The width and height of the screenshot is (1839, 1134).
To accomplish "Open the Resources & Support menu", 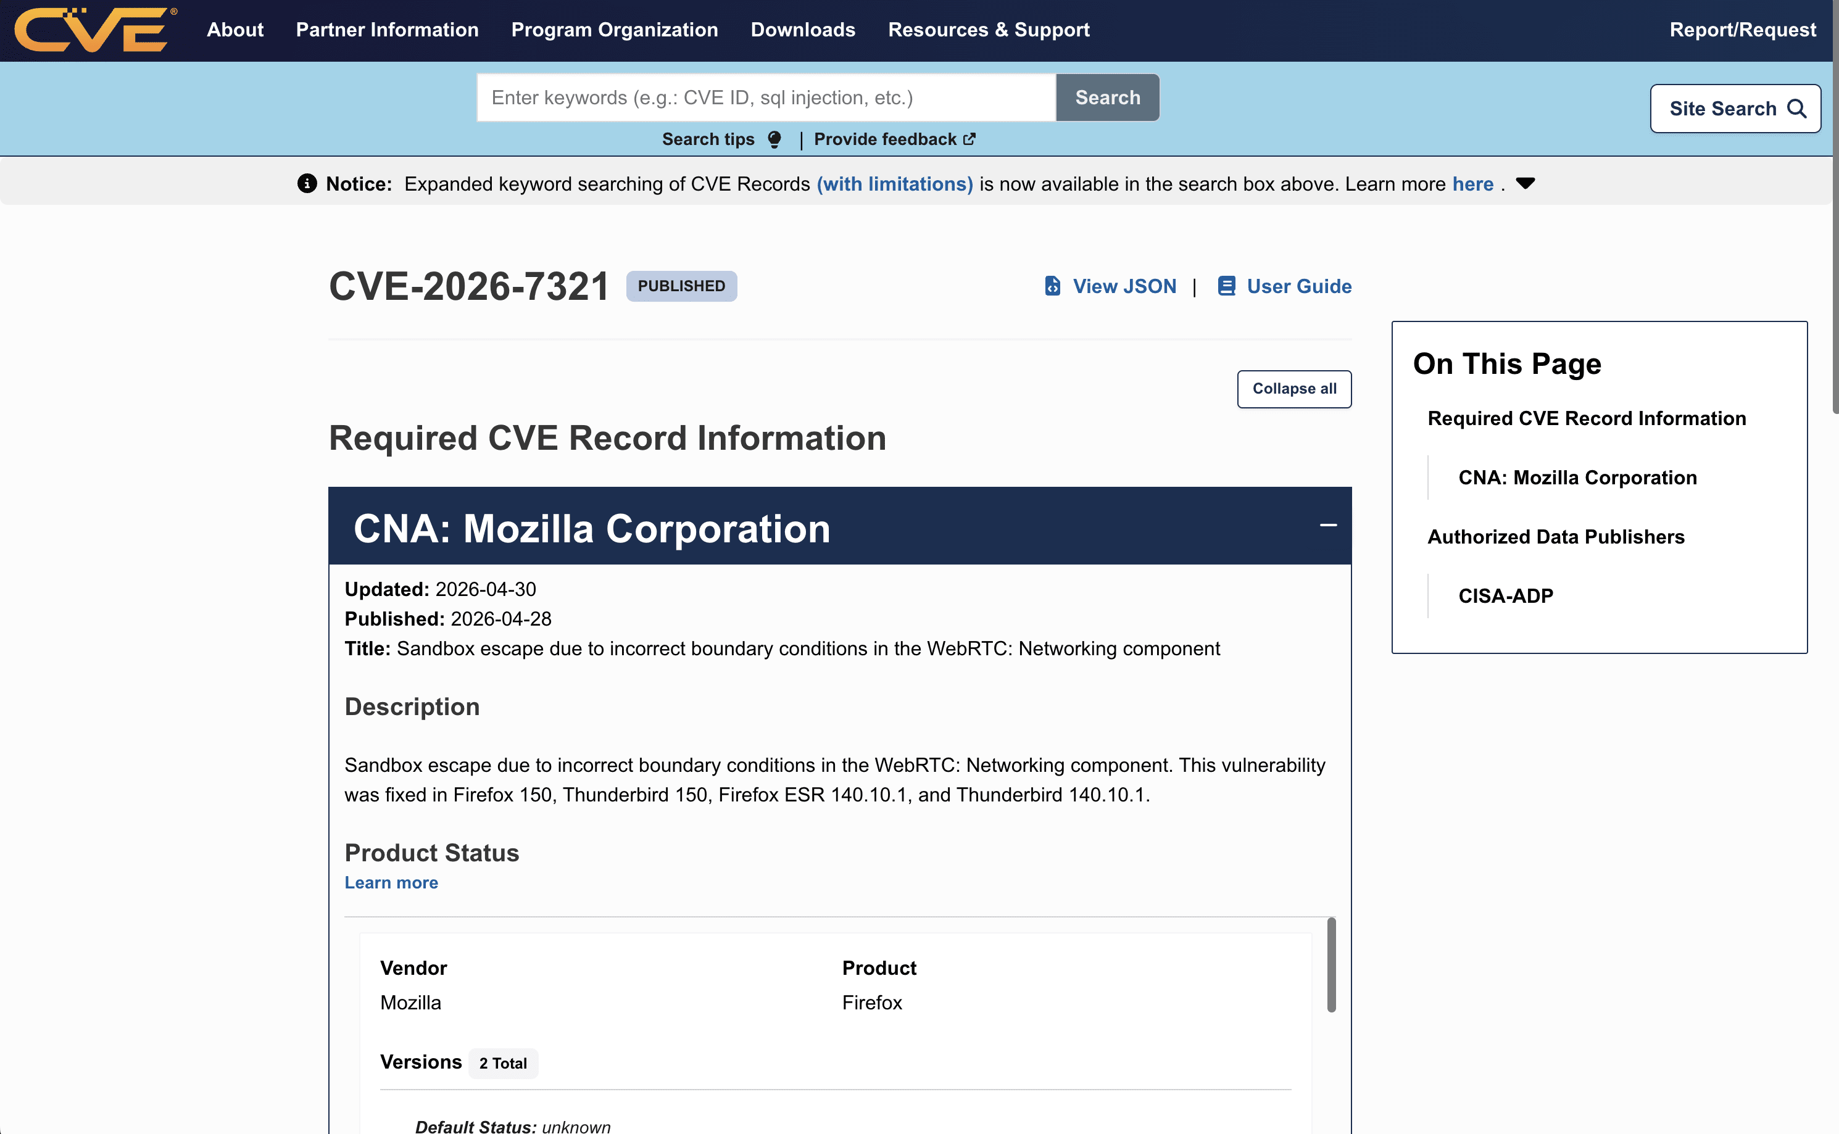I will pos(989,30).
